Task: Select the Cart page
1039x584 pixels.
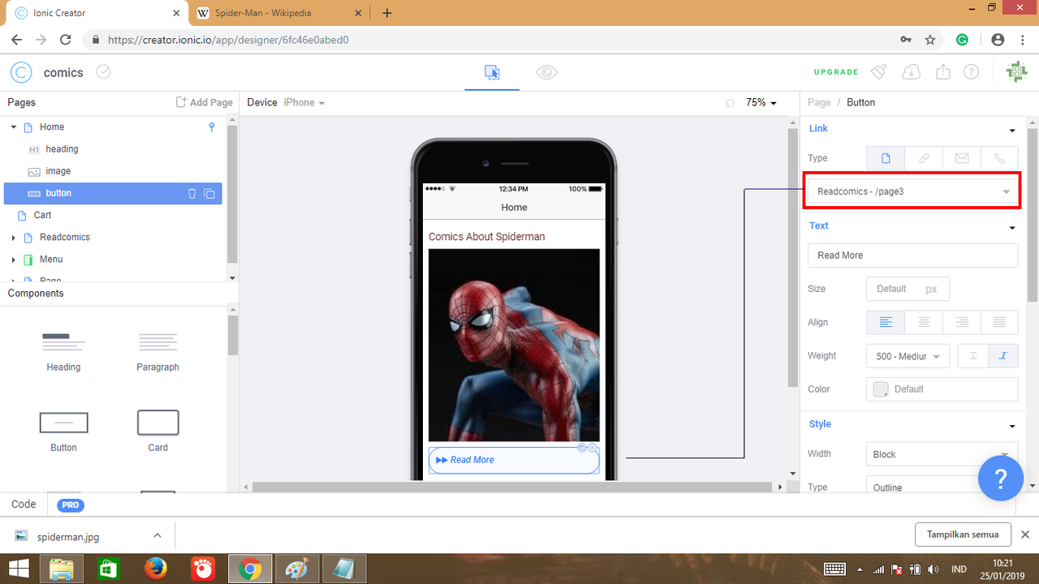Action: pos(42,215)
